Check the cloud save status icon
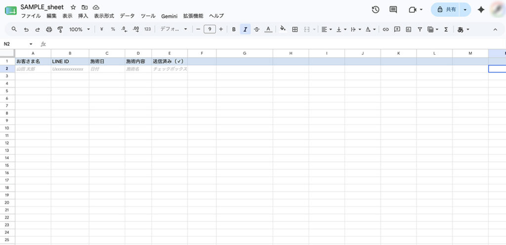This screenshot has width=506, height=245. (x=96, y=7)
